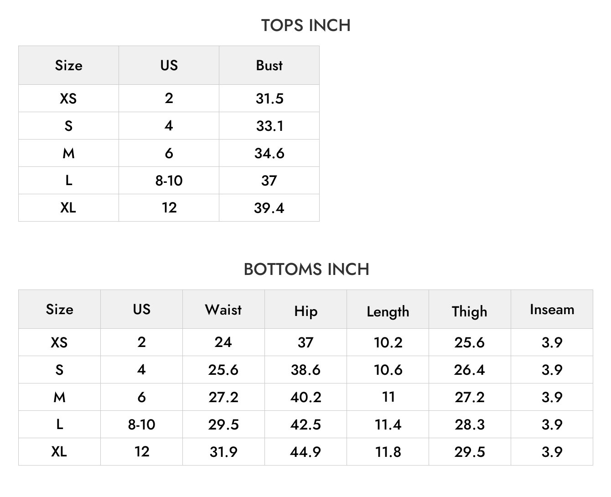The image size is (611, 497).
Task: Click the Length column header
Action: (388, 311)
